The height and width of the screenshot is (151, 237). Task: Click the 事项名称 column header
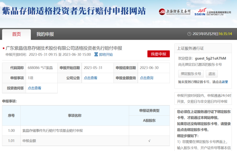(x=74, y=116)
